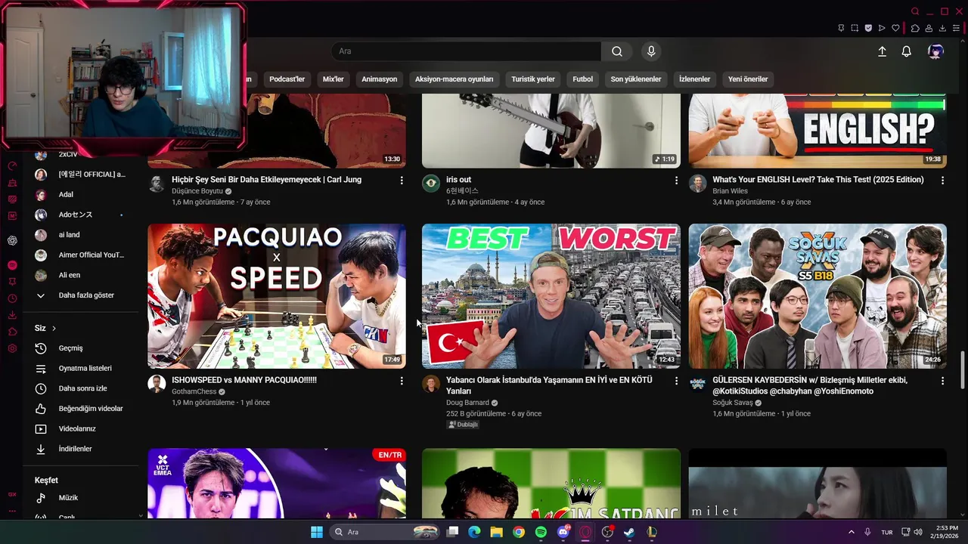Image resolution: width=968 pixels, height=544 pixels.
Task: Launch Spotify from the taskbar
Action: coord(541,532)
